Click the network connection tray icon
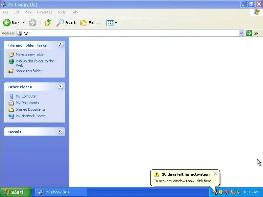 (233, 192)
